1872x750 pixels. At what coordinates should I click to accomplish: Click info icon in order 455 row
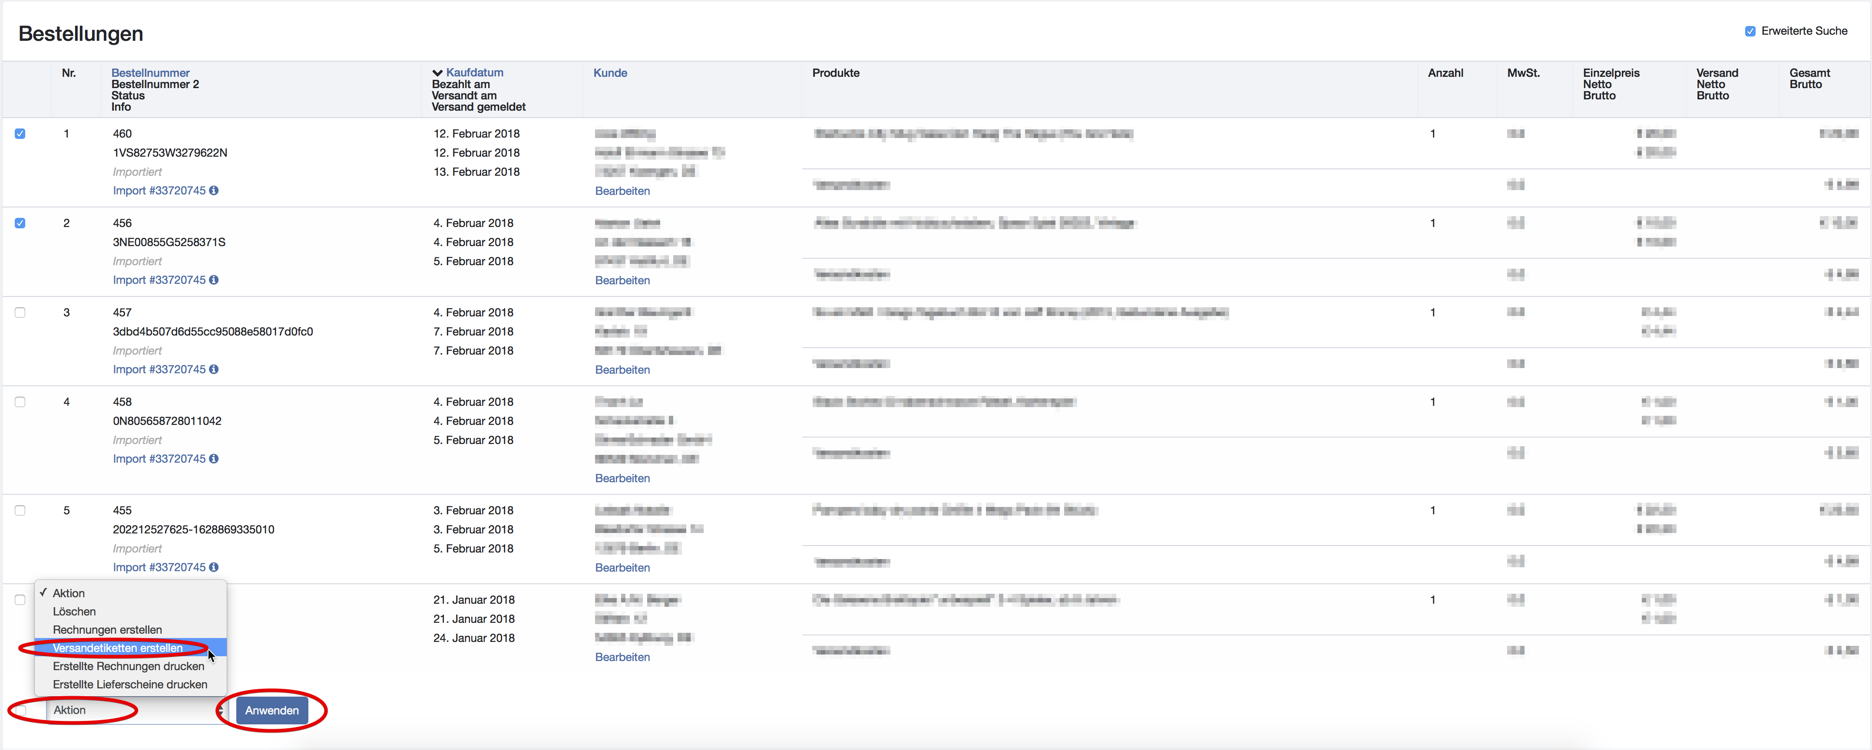pos(214,567)
